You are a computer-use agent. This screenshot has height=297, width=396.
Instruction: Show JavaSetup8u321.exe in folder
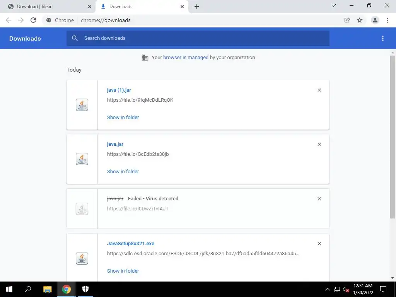point(123,271)
